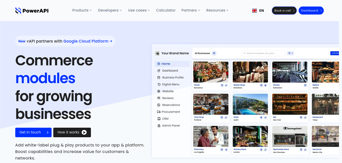The width and height of the screenshot is (342, 163).
Task: Click the All Businesses heading
Action: pos(202,53)
